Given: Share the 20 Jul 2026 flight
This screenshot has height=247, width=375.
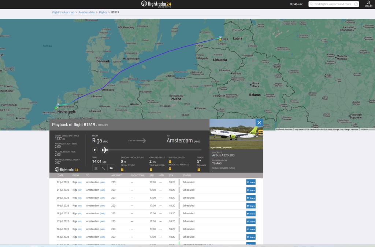Looking at the screenshot, I should click(x=251, y=198).
